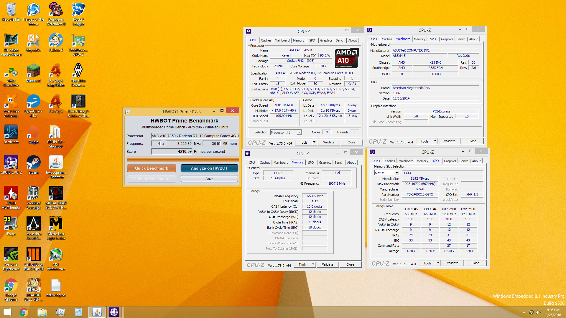Expand Tools arrow in Mainboard window
Screen dimensions: 566x318
435,141
